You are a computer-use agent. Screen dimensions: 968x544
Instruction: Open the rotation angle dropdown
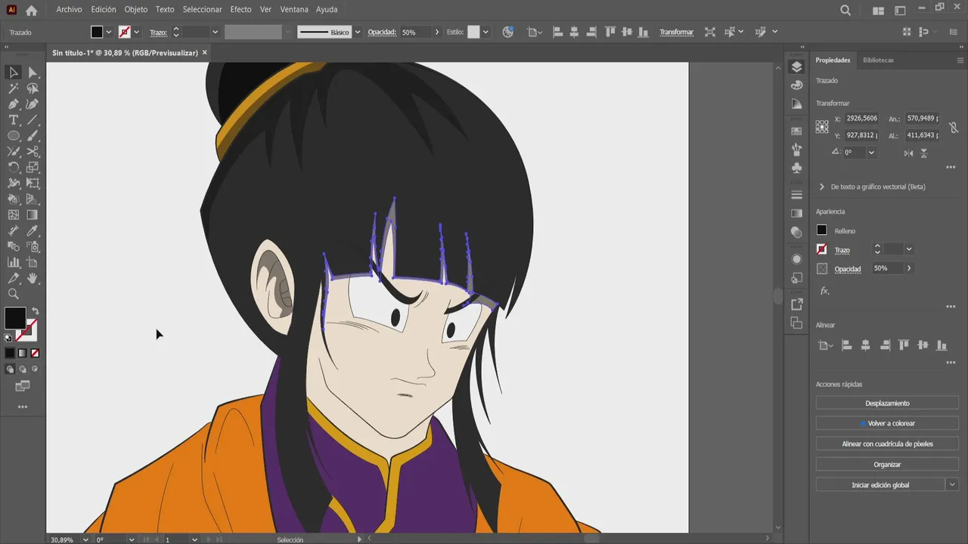[x=871, y=153]
